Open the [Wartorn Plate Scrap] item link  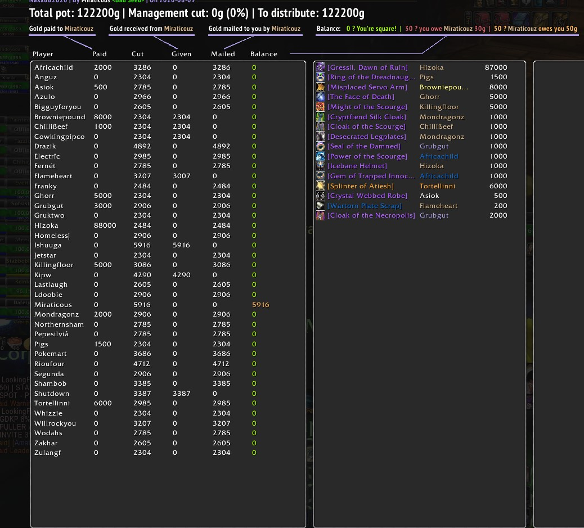click(365, 206)
